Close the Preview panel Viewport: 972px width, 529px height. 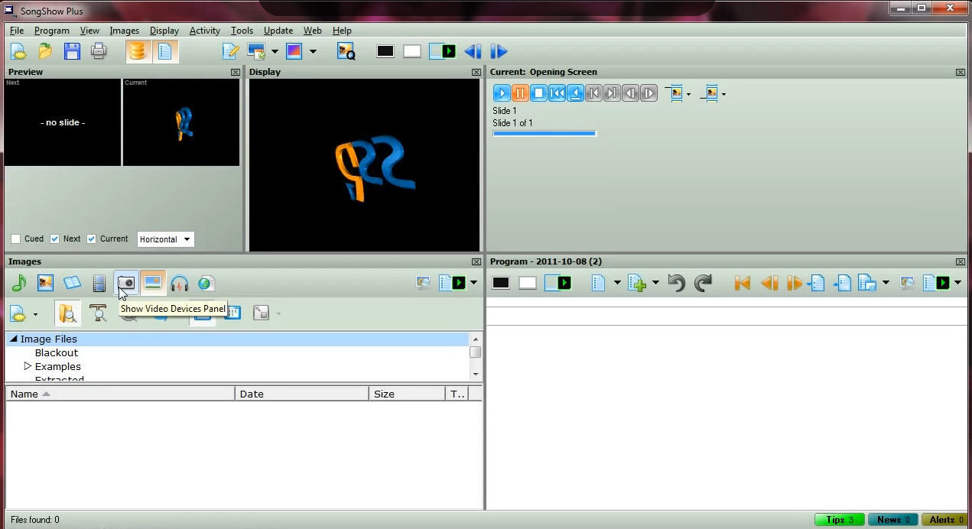coord(235,72)
